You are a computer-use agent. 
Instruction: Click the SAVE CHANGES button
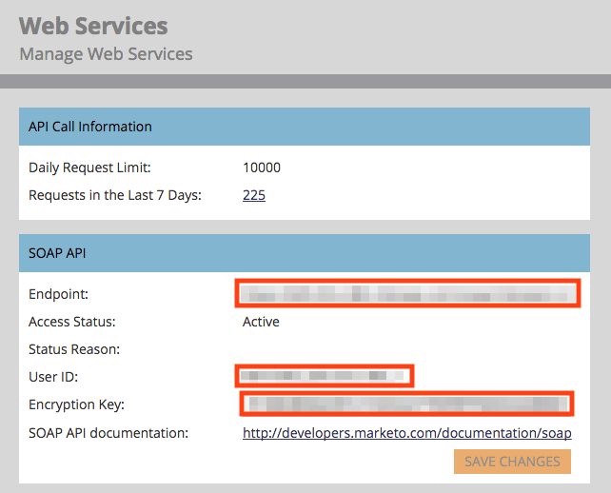(512, 462)
